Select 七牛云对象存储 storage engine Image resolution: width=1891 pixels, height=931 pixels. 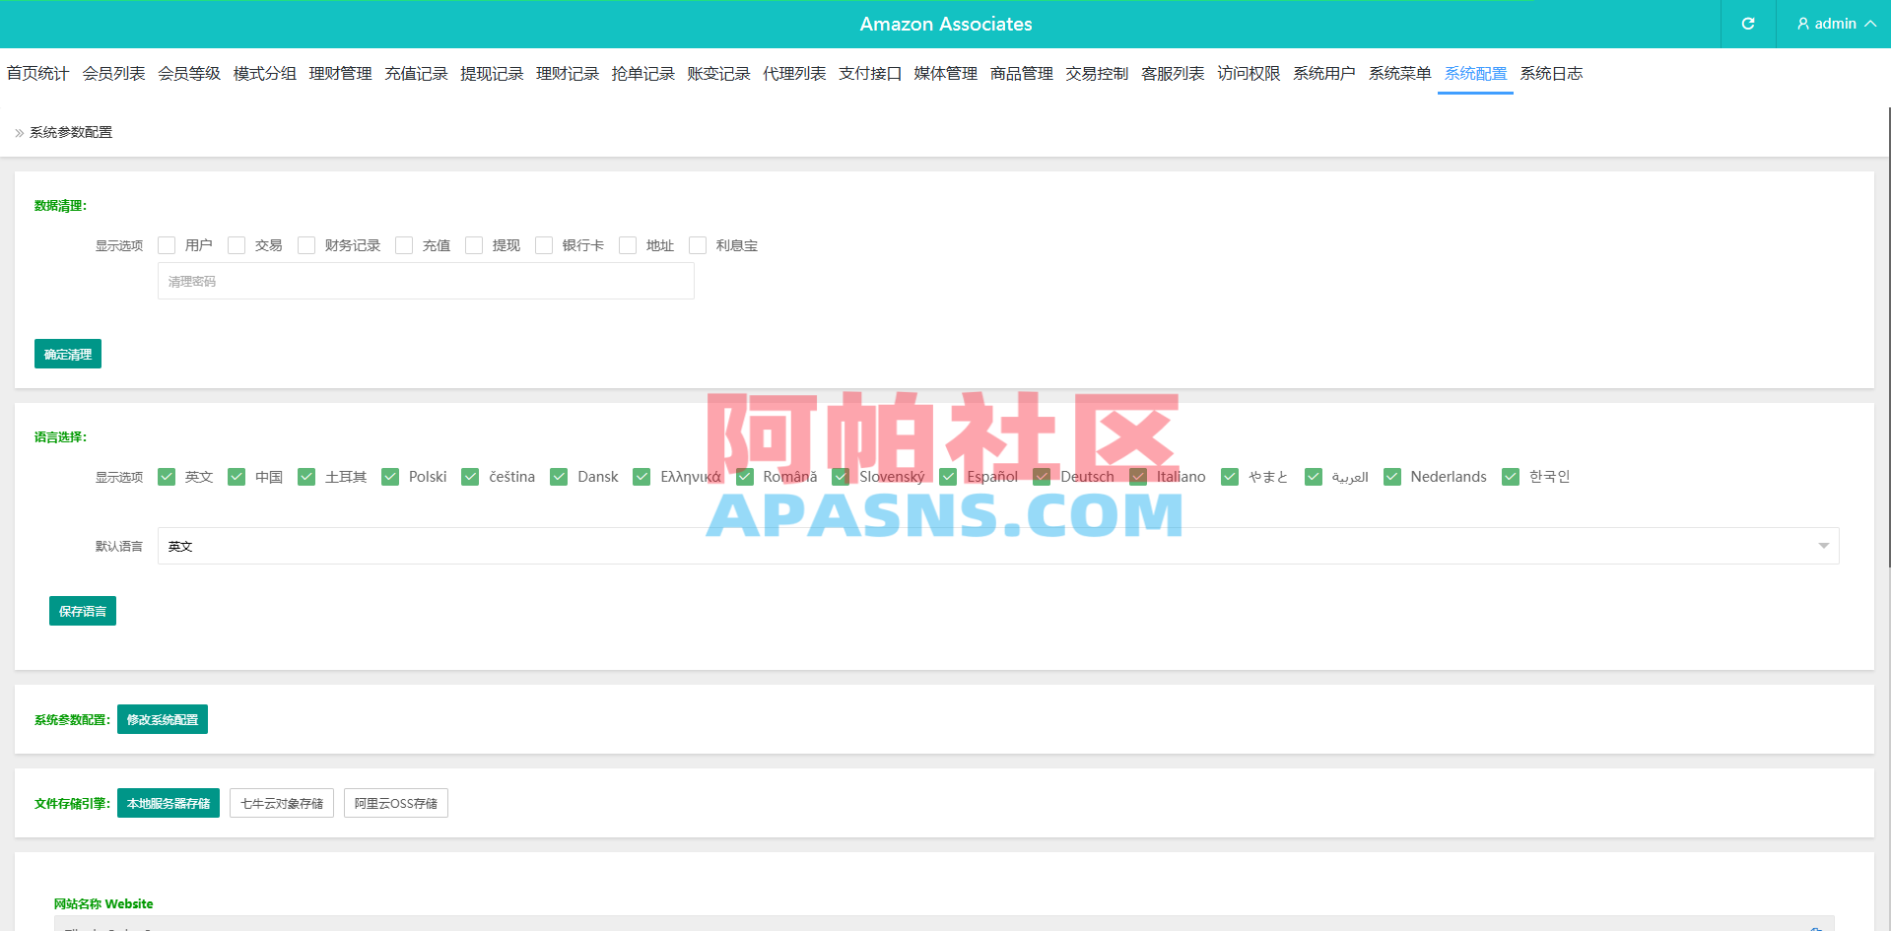281,803
